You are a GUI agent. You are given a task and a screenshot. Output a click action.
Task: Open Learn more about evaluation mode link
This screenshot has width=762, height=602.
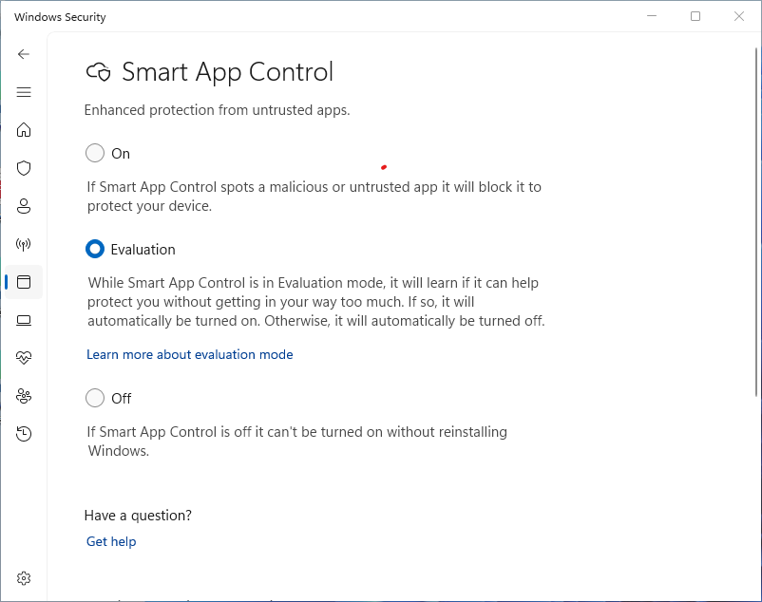[189, 354]
